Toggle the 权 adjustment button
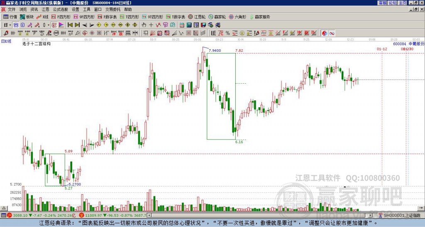 pos(54,25)
